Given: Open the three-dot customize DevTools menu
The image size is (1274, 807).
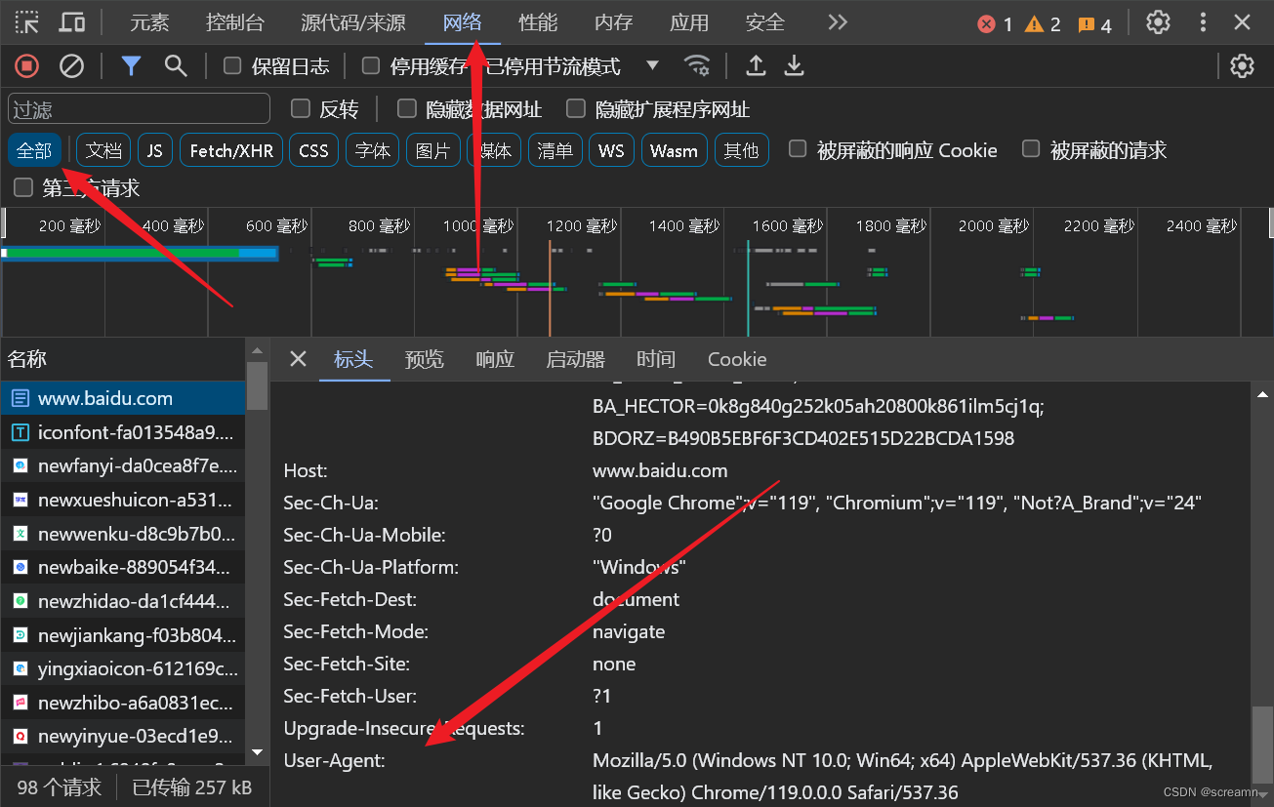Looking at the screenshot, I should tap(1203, 21).
